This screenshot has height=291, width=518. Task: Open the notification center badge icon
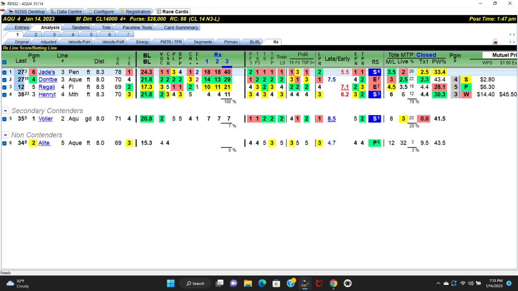[x=509, y=283]
